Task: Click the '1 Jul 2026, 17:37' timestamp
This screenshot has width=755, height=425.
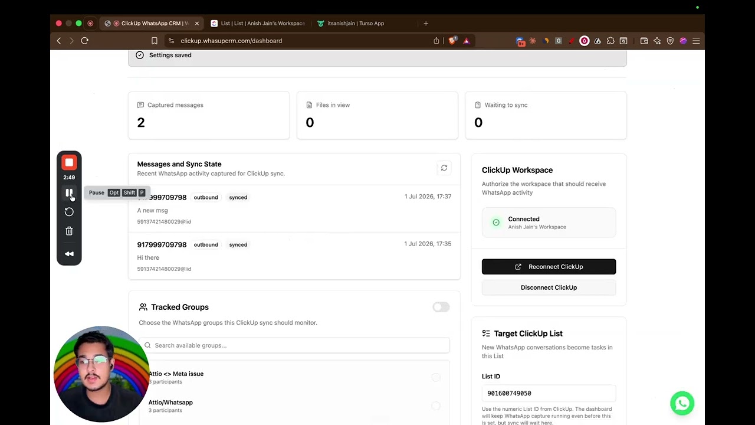Action: click(x=428, y=197)
